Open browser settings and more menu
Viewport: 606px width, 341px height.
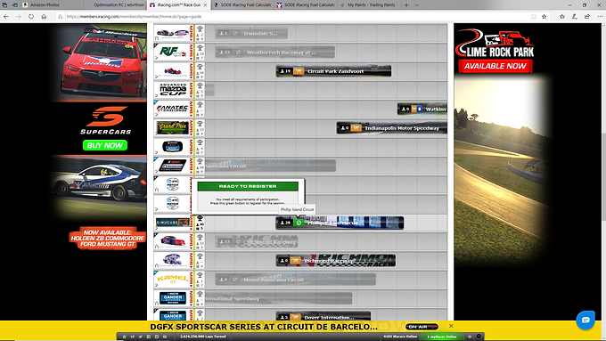600,17
